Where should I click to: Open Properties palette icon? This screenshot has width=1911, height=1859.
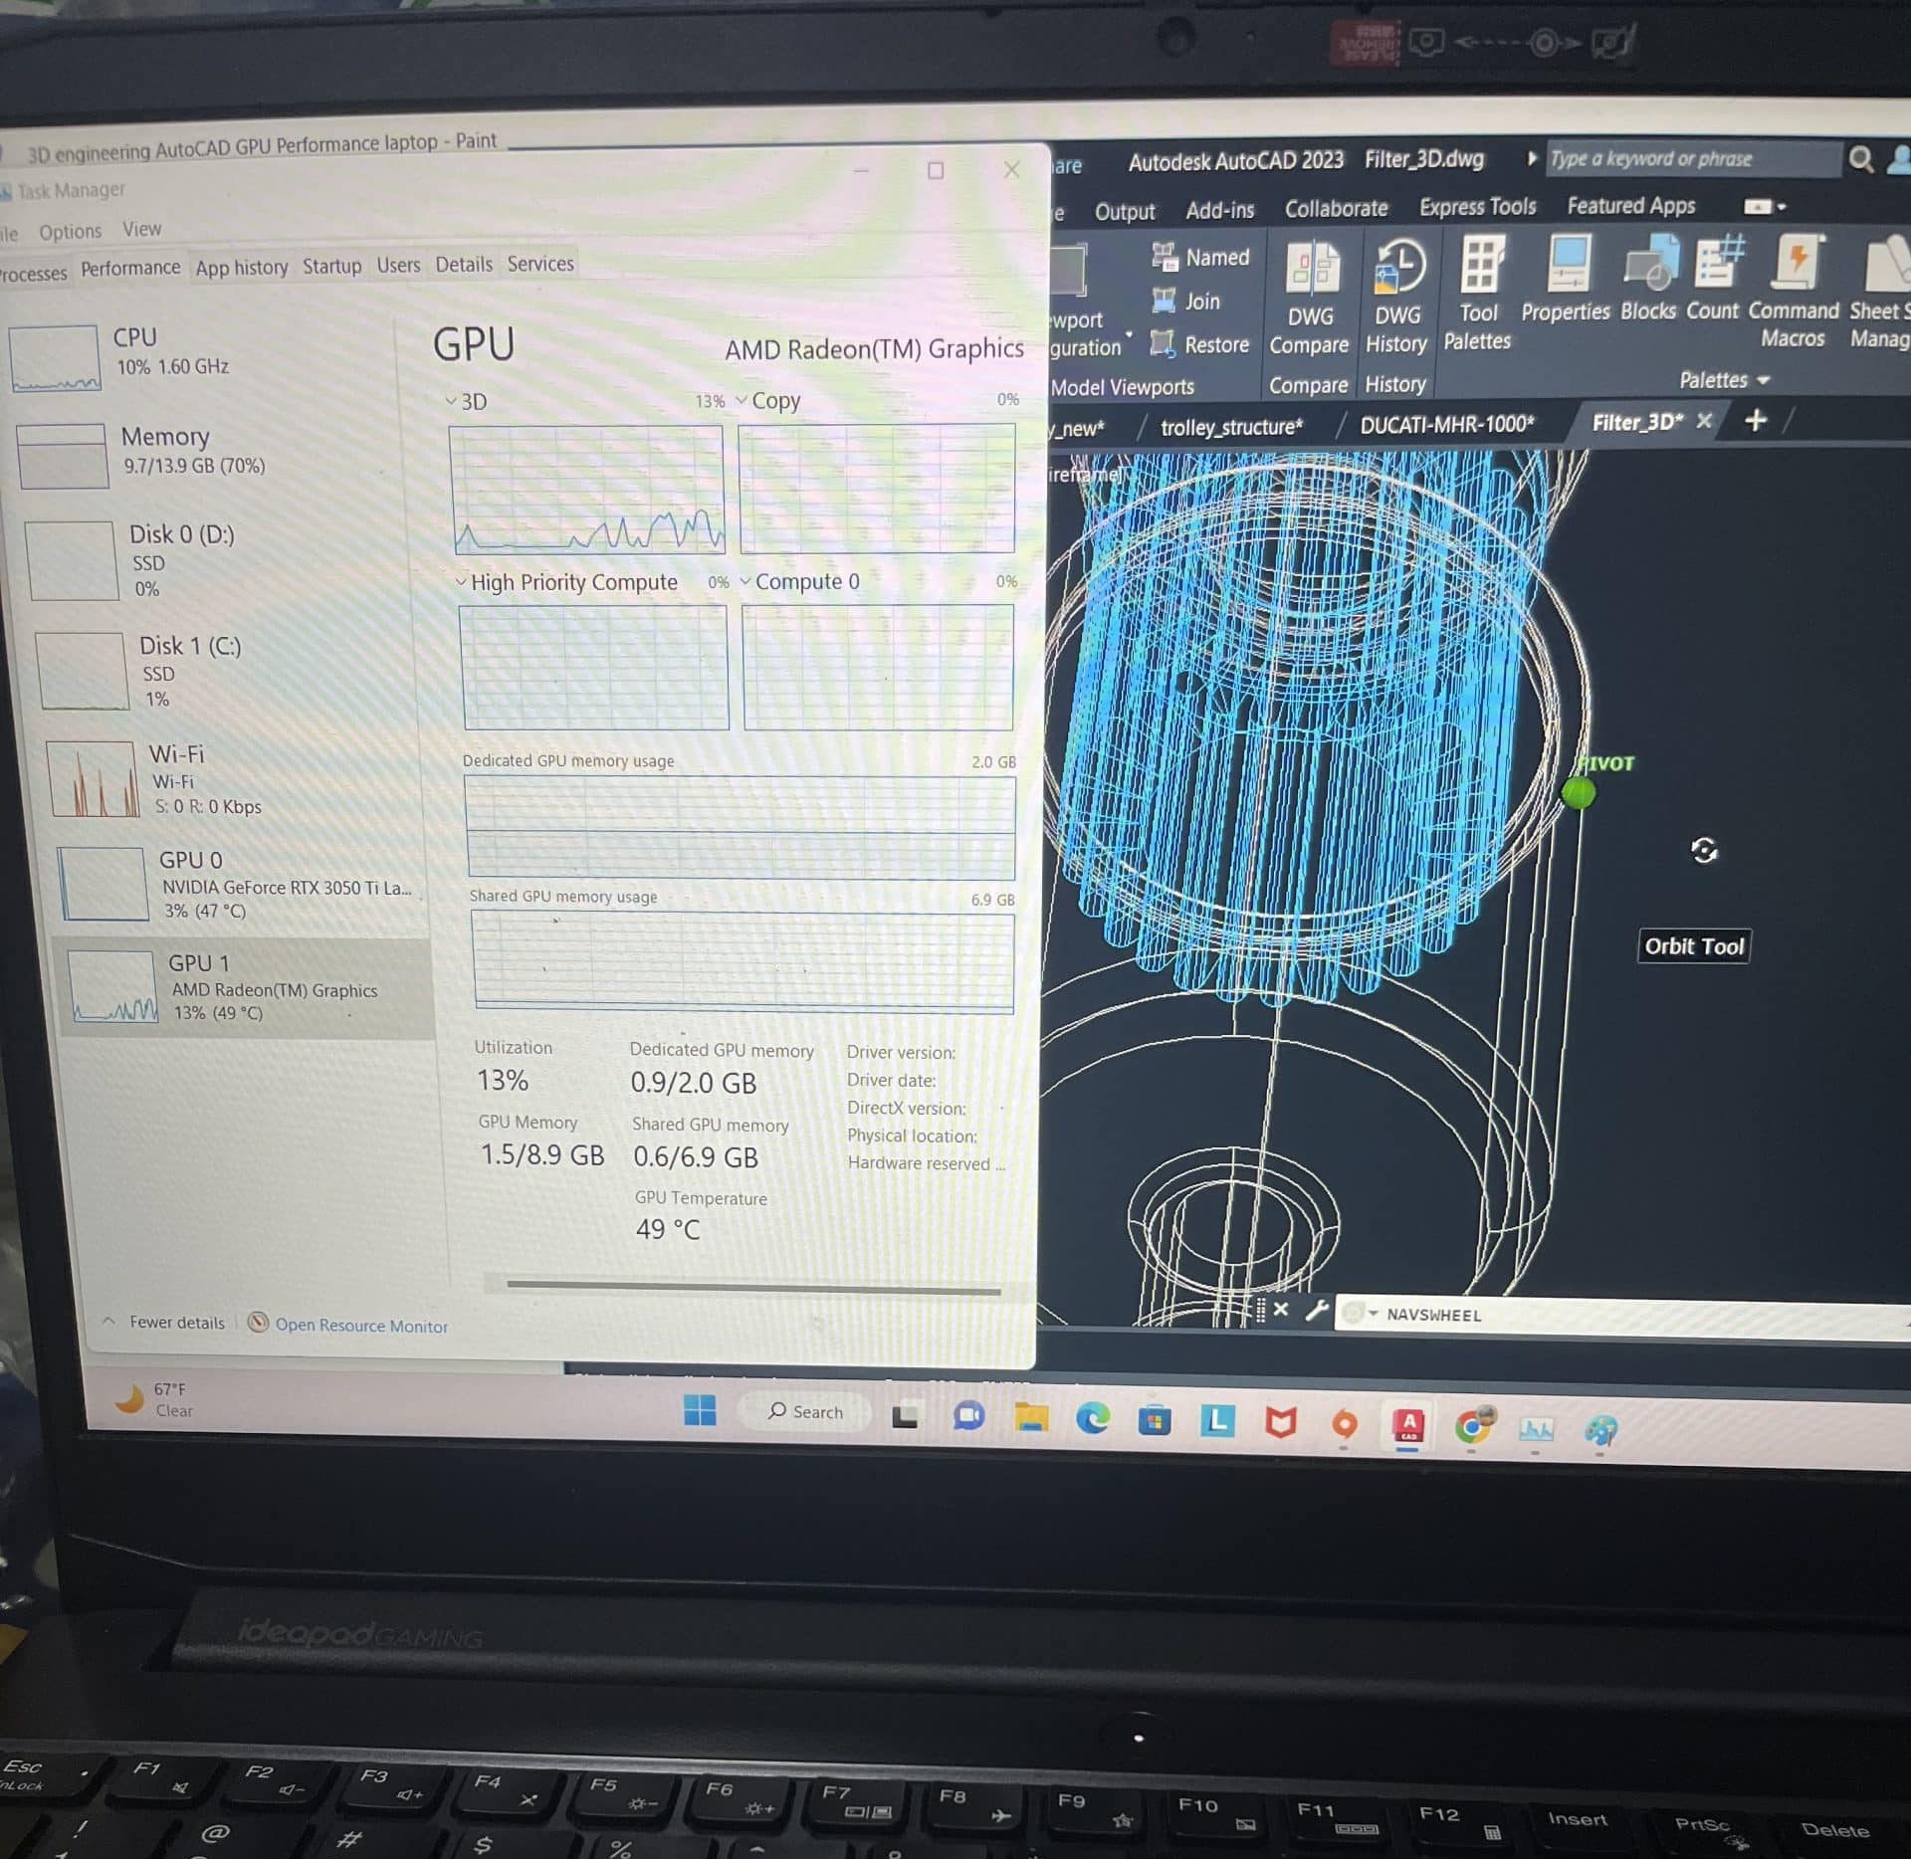[x=1568, y=264]
